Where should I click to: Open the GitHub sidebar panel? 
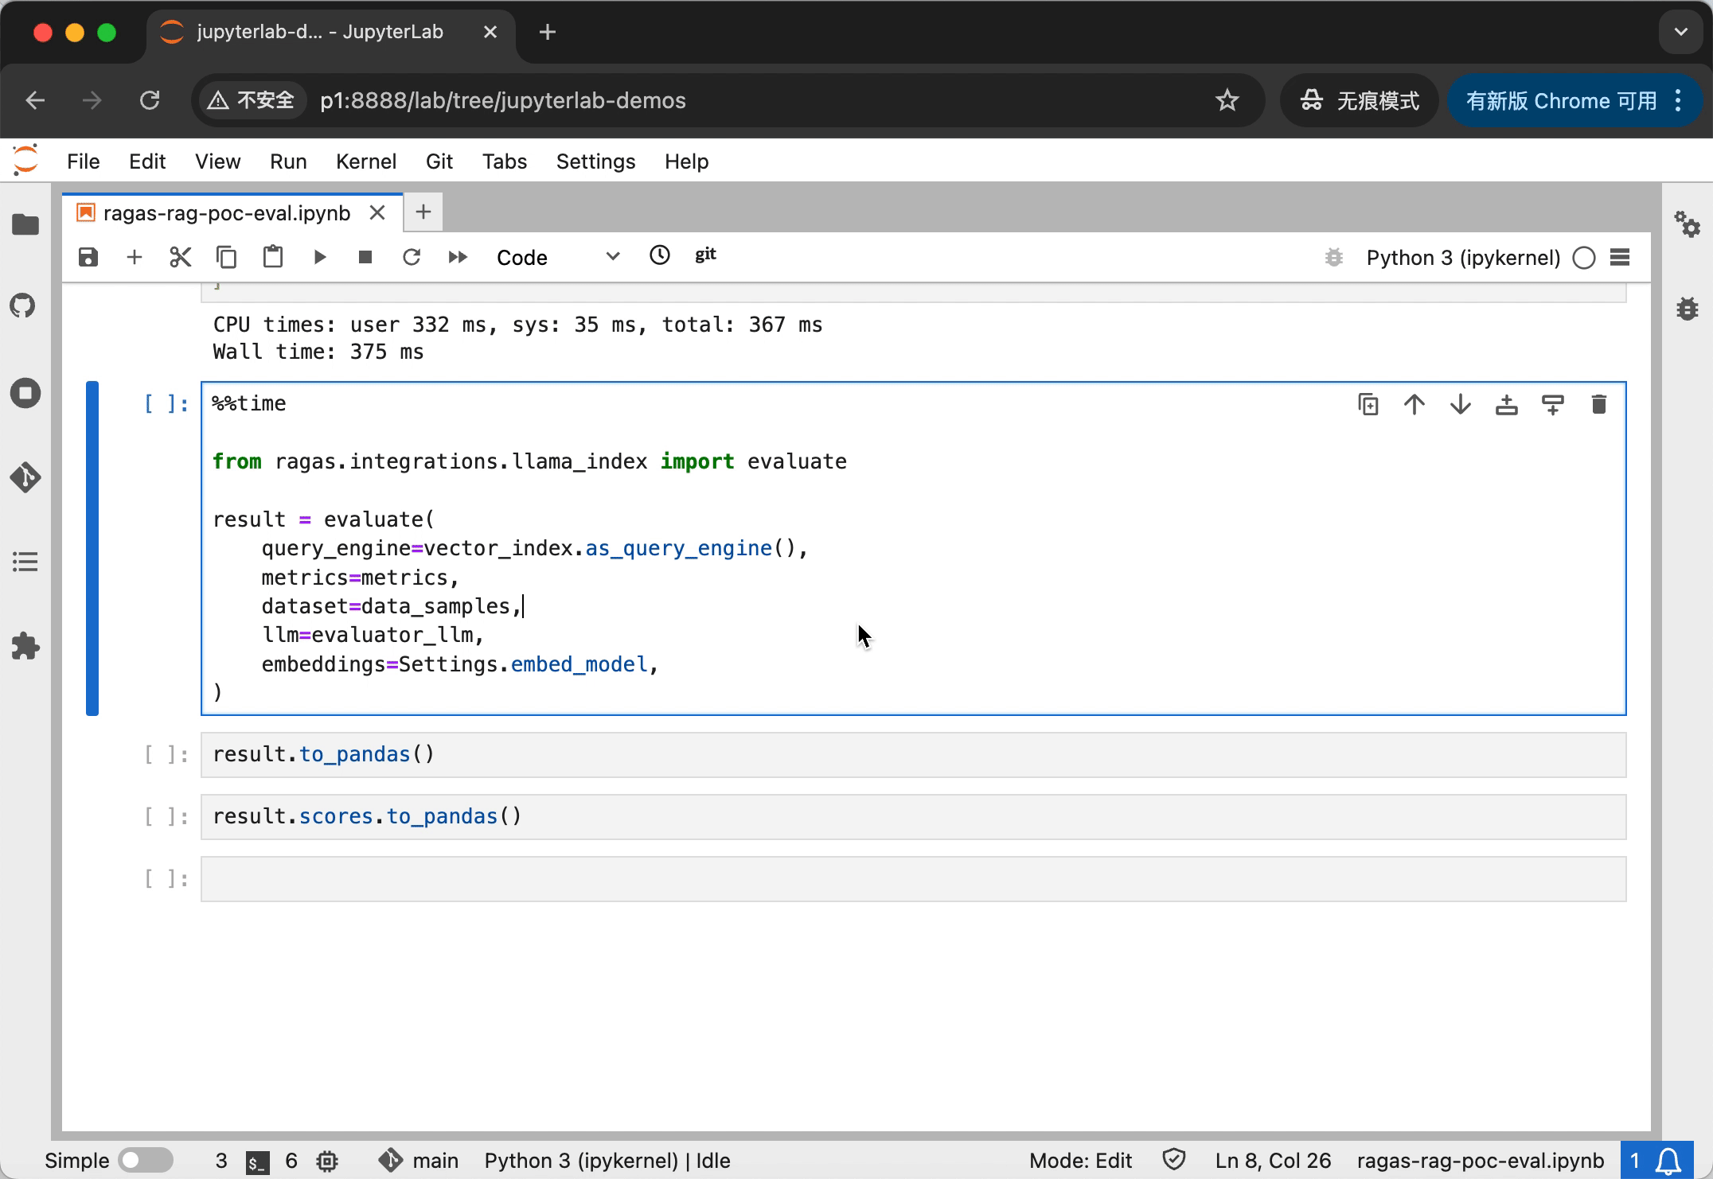coord(25,305)
